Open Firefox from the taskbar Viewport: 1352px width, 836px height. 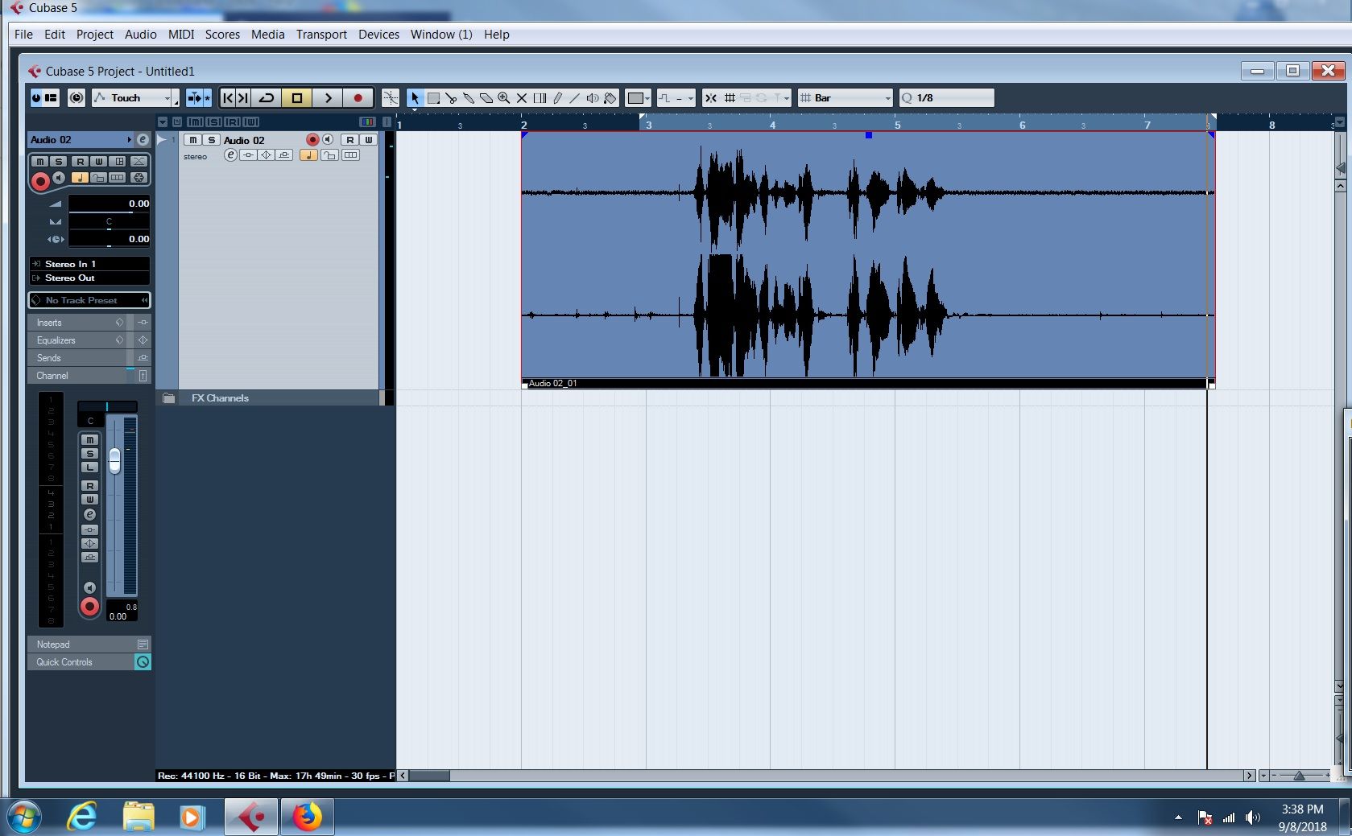[x=306, y=816]
